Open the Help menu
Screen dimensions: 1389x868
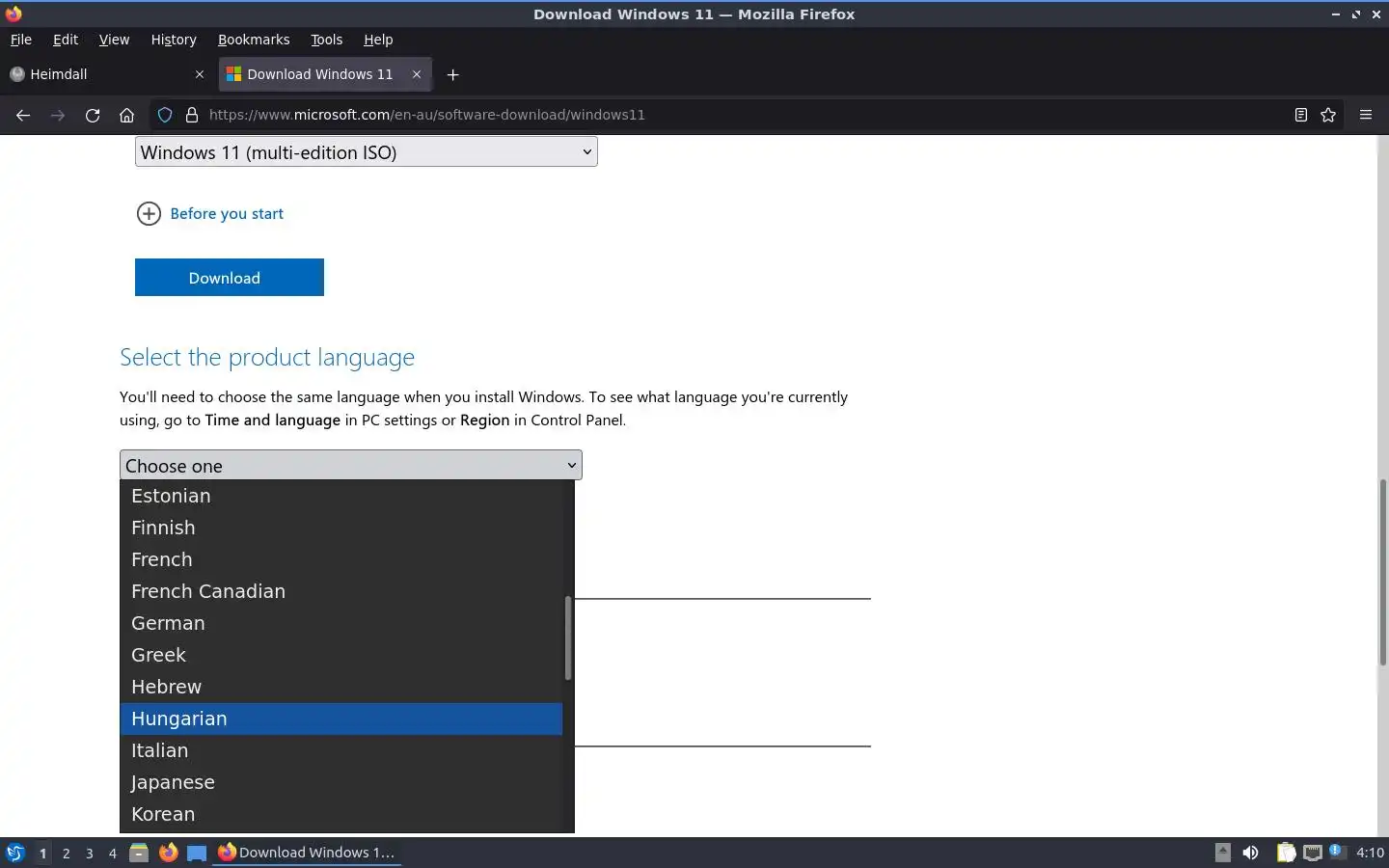(x=378, y=40)
